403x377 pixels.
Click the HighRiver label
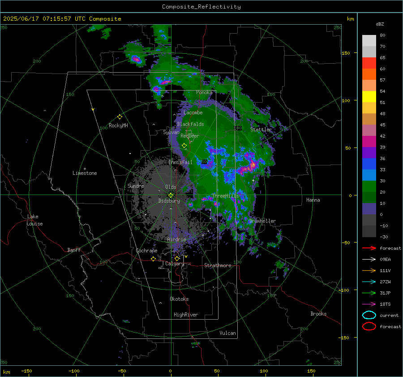(186, 315)
